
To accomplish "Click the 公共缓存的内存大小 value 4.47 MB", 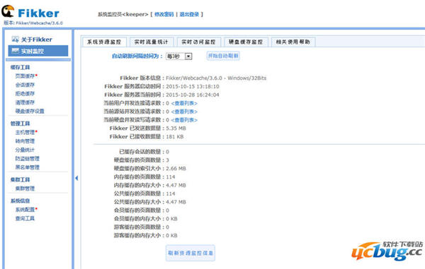I will pyautogui.click(x=176, y=202).
